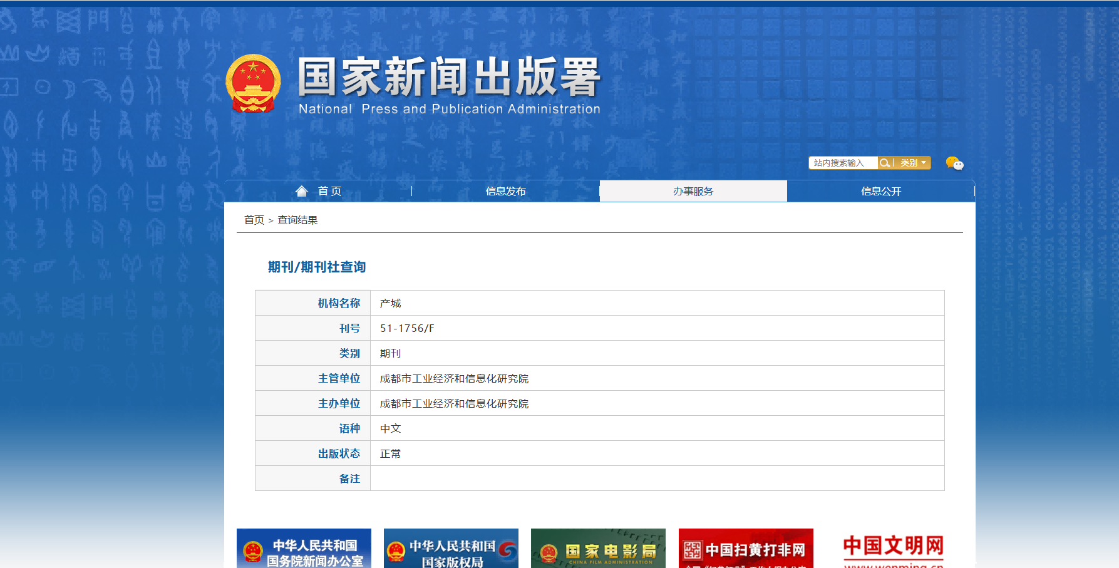Click the 出版状态 label cell
The height and width of the screenshot is (568, 1119).
pos(313,453)
